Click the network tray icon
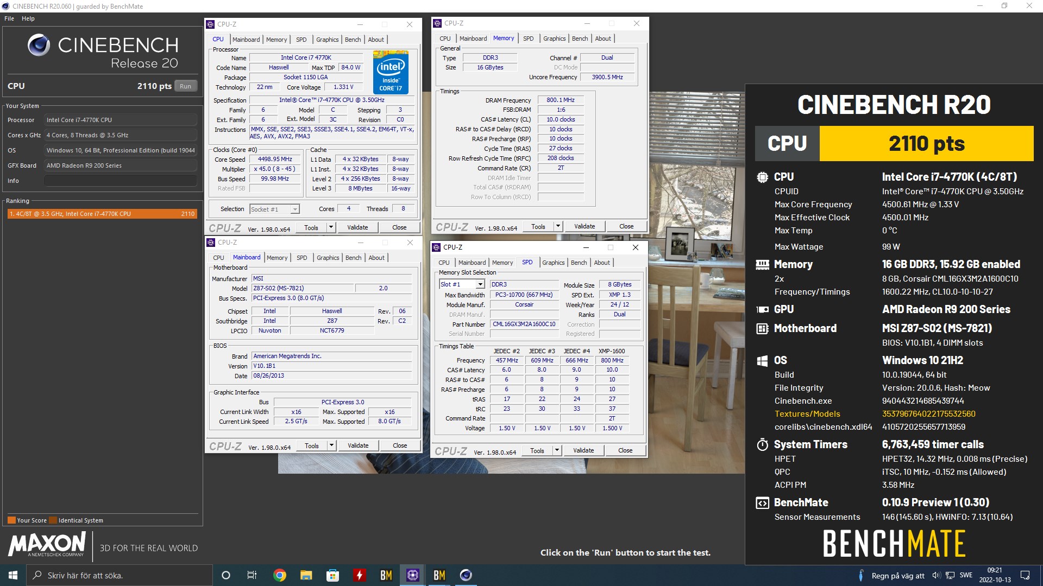The width and height of the screenshot is (1043, 586). tap(950, 575)
